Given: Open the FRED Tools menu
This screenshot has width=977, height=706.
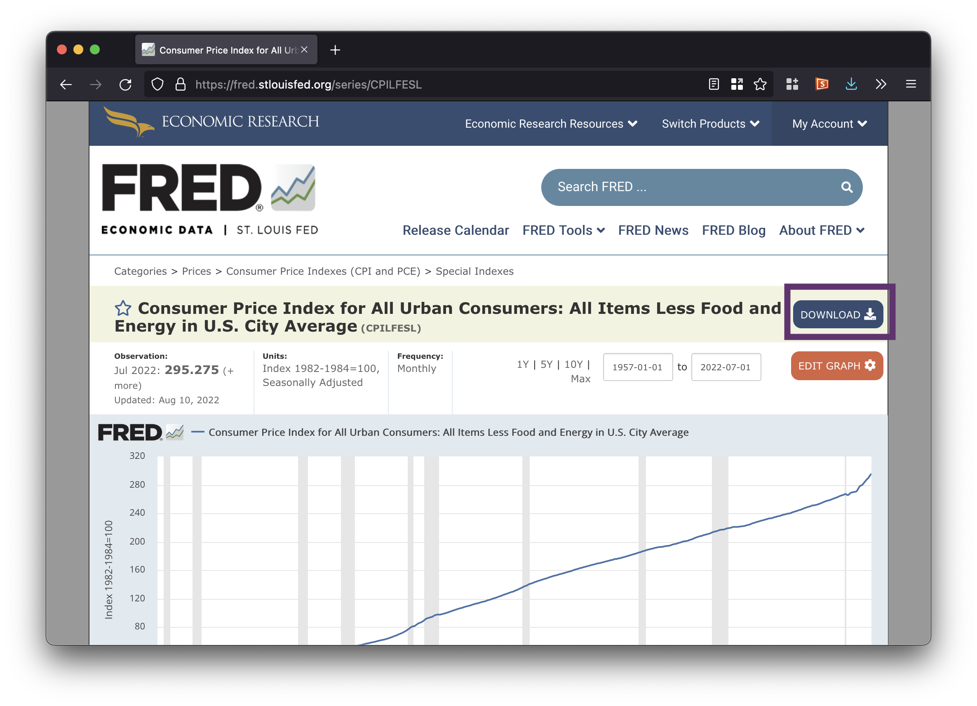Looking at the screenshot, I should (563, 230).
